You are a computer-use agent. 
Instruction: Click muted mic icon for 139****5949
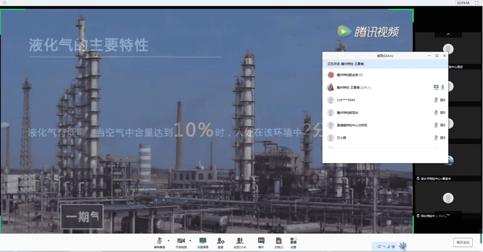pos(436,100)
